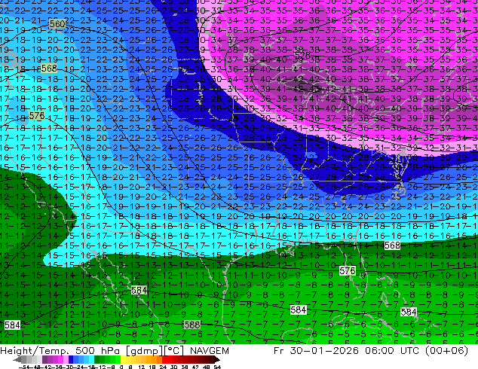Screen dimensions: 478x369
Task: Click the orange swatch in the color scale
Action: coord(154,360)
